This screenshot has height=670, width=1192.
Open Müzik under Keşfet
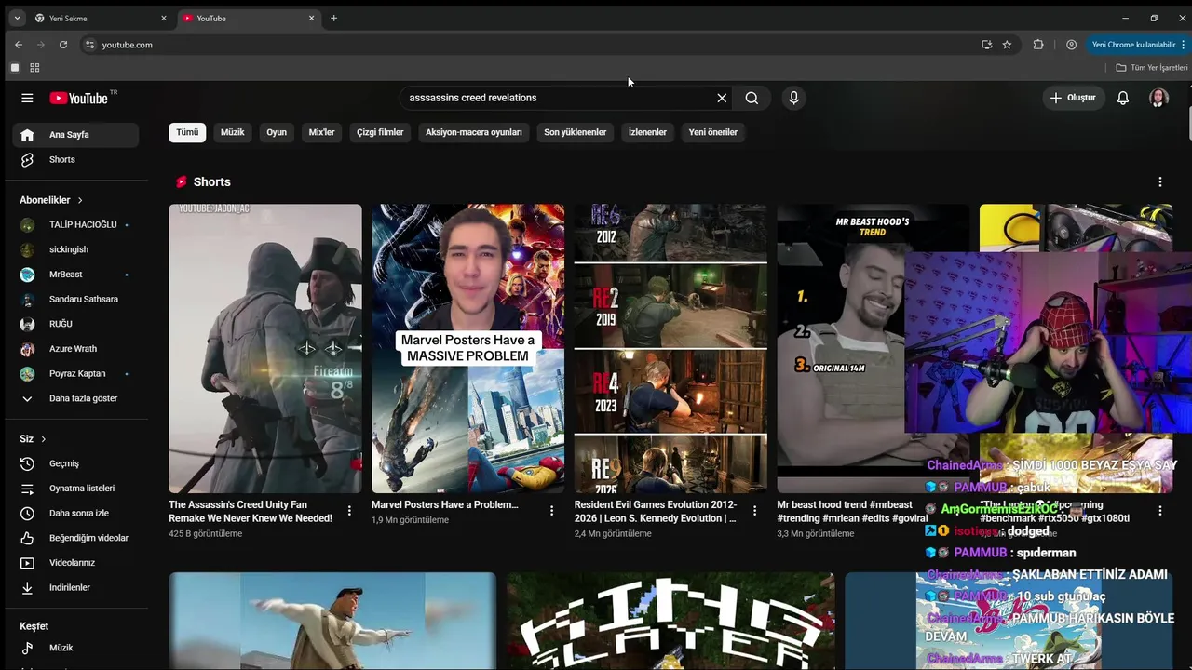point(75,648)
